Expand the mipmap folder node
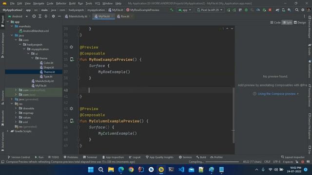 point(16,113)
